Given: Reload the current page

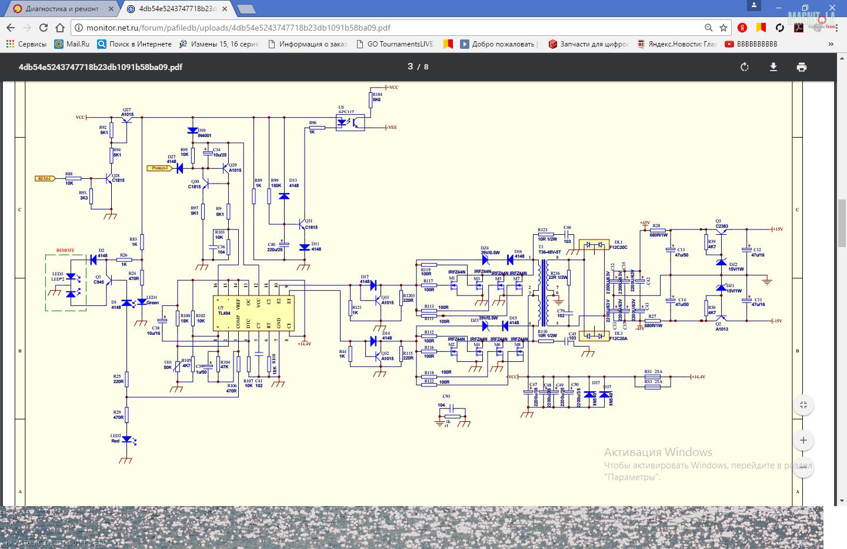Looking at the screenshot, I should coord(43,28).
